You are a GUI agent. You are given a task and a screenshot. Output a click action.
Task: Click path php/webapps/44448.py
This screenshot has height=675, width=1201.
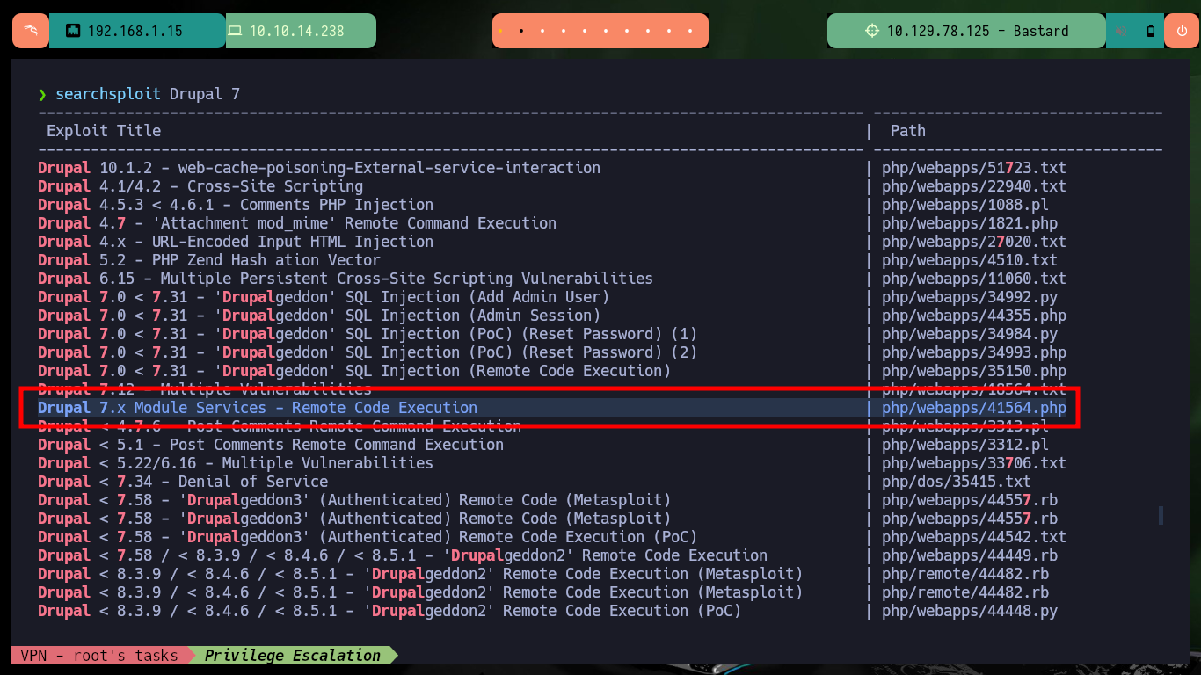tap(970, 611)
